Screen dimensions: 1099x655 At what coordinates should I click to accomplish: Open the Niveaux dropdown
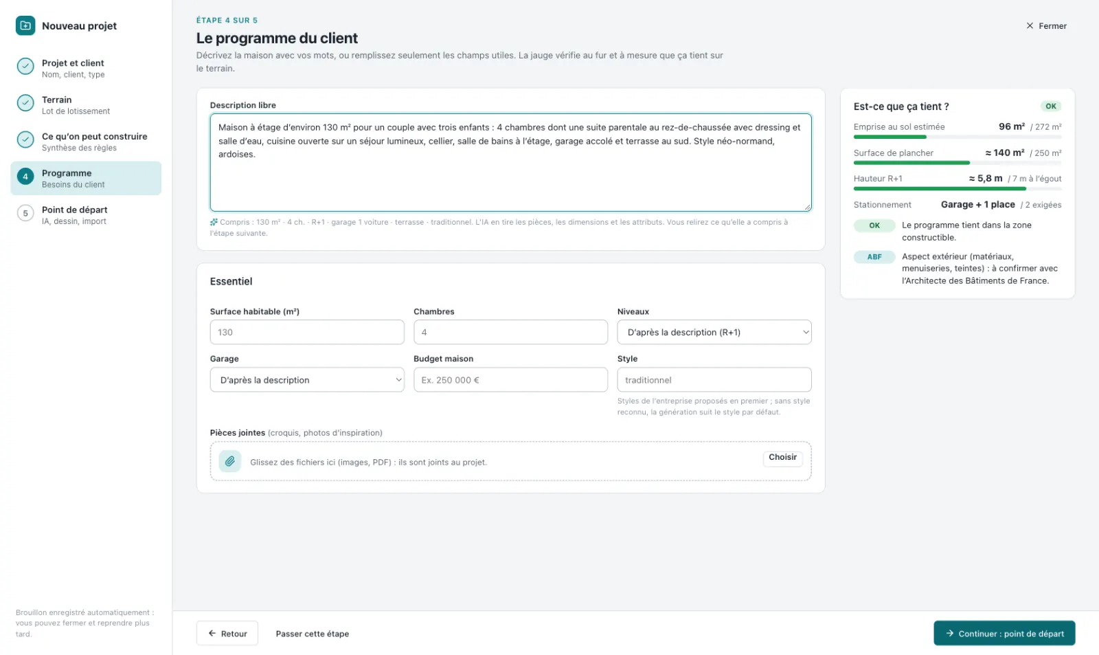(714, 332)
